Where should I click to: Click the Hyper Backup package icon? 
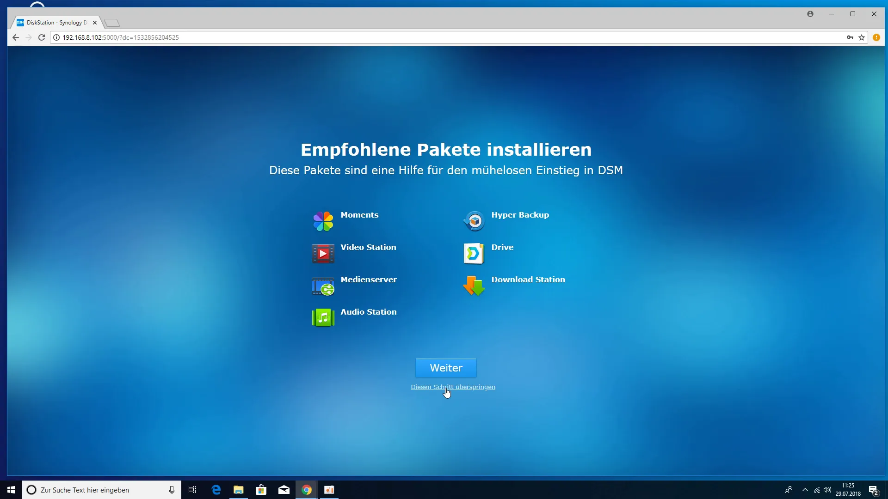(x=474, y=221)
